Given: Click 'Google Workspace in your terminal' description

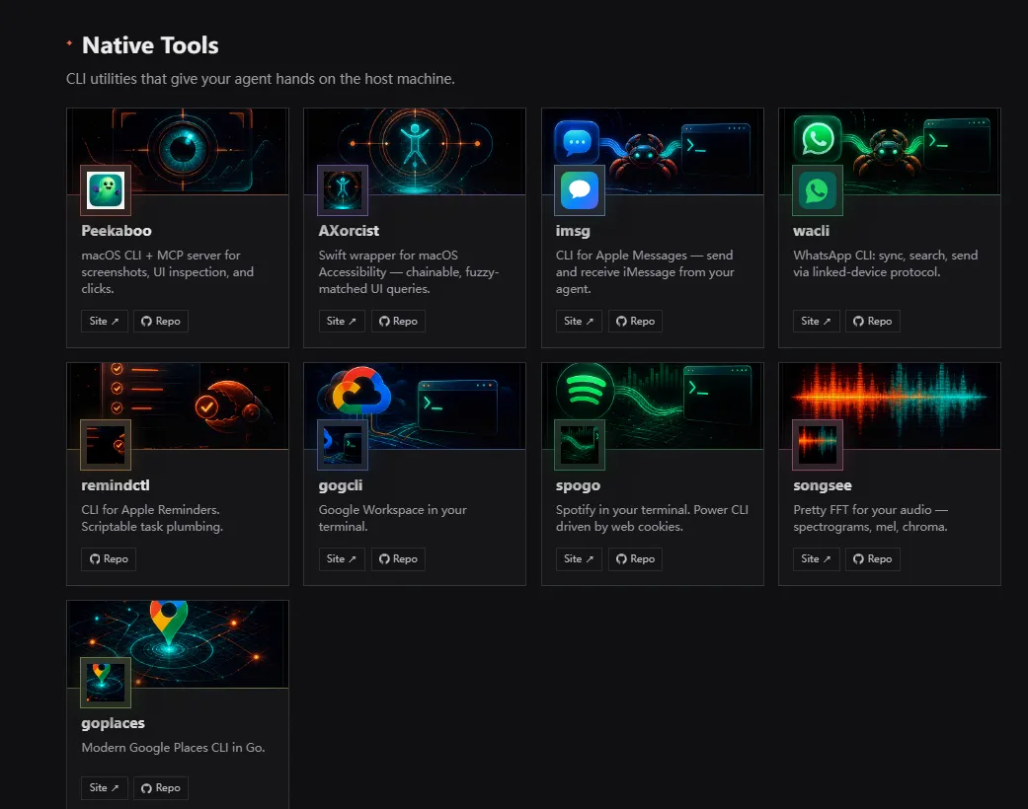Looking at the screenshot, I should 393,518.
